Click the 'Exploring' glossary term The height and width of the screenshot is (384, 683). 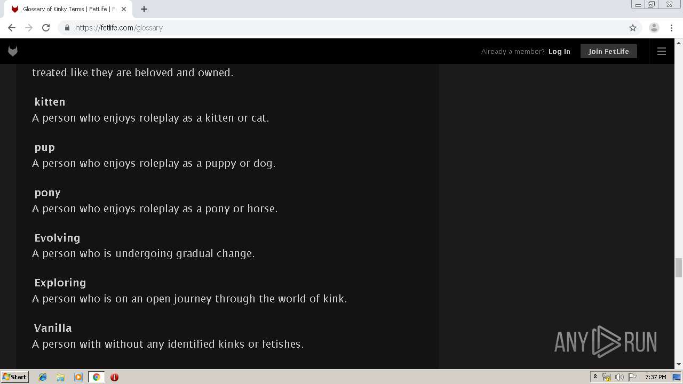click(x=60, y=283)
